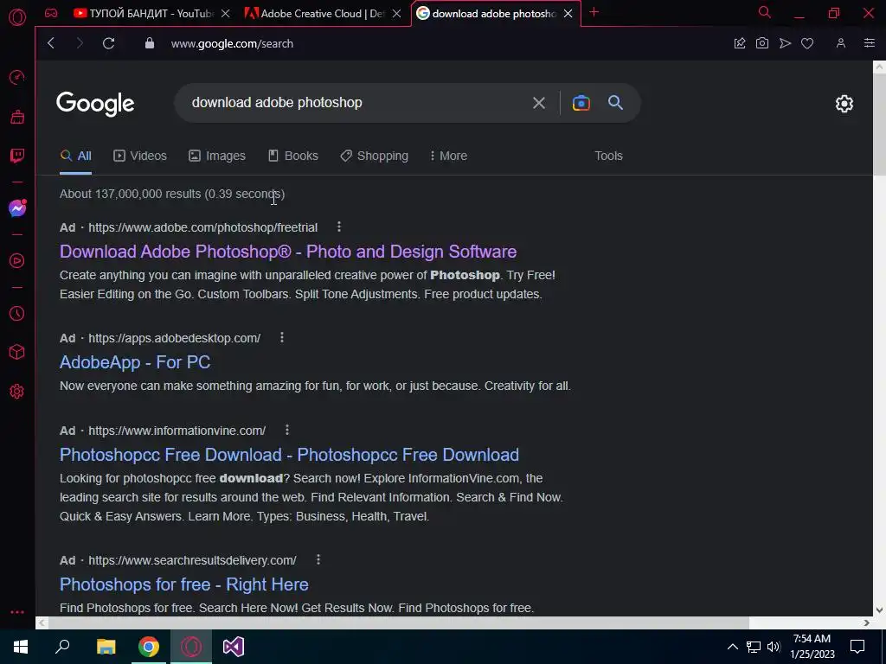Switch to Images results tab
The width and height of the screenshot is (886, 664).
click(217, 156)
